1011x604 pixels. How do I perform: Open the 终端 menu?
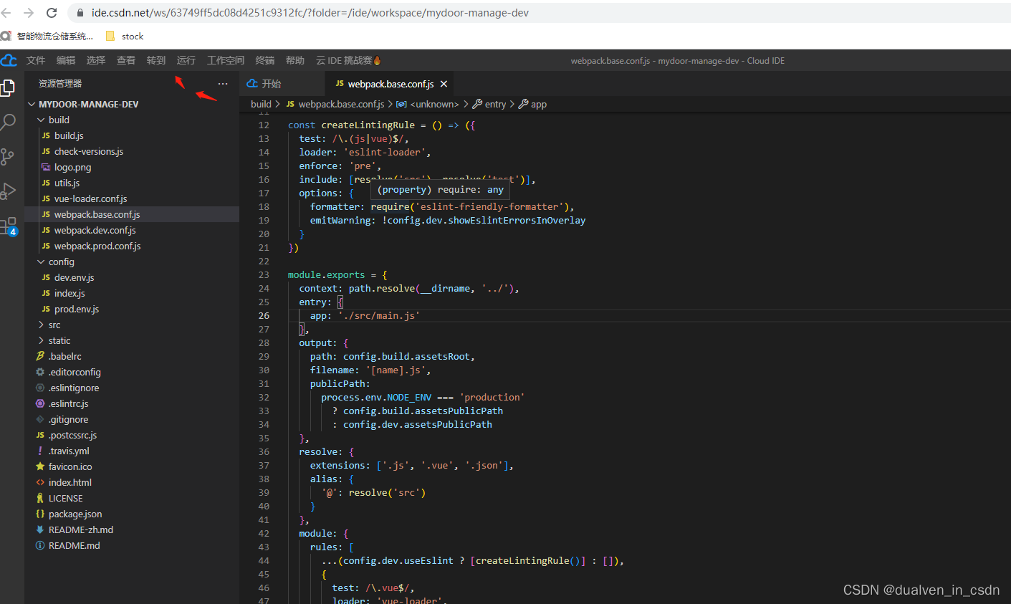coord(264,60)
